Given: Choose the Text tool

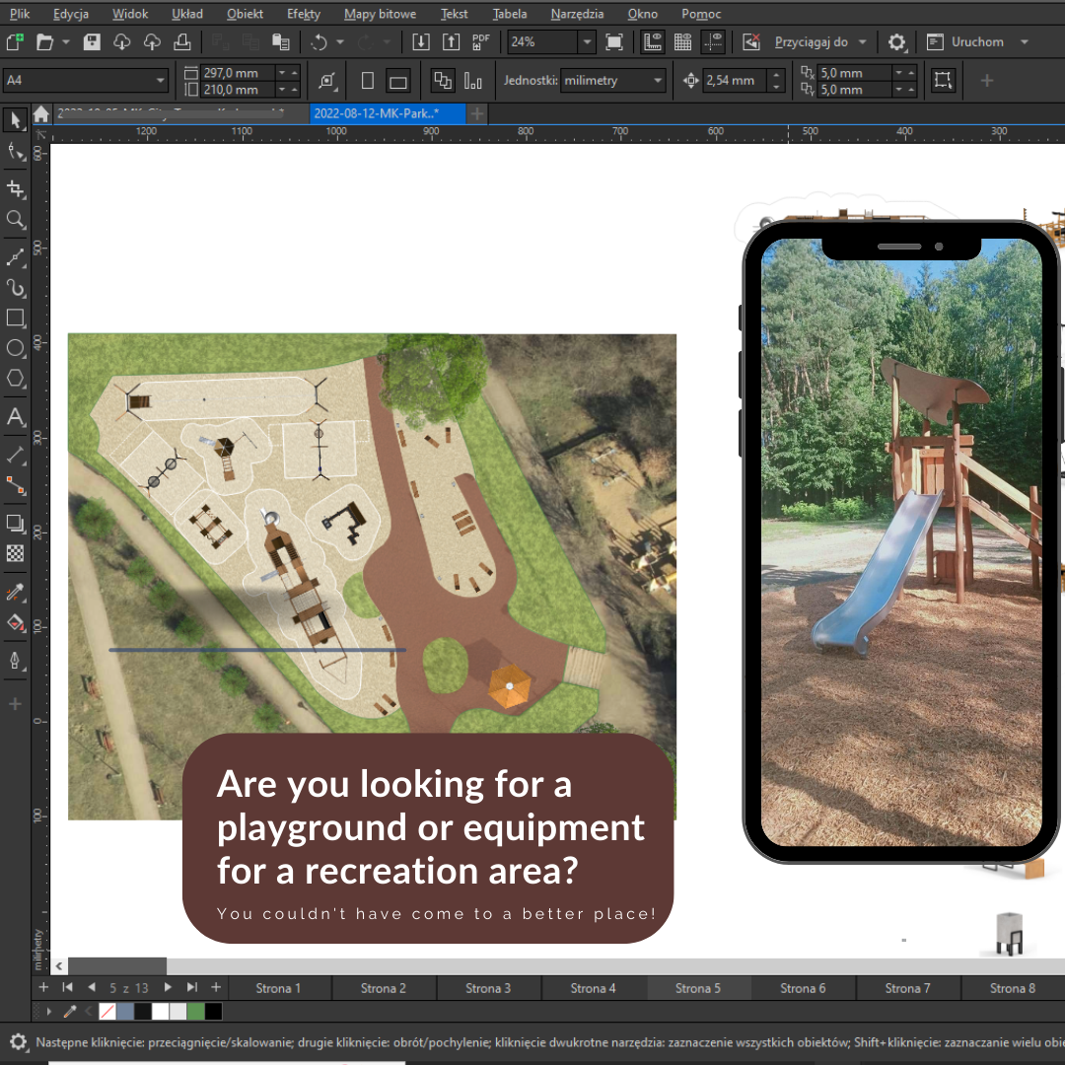Looking at the screenshot, I should pos(16,416).
